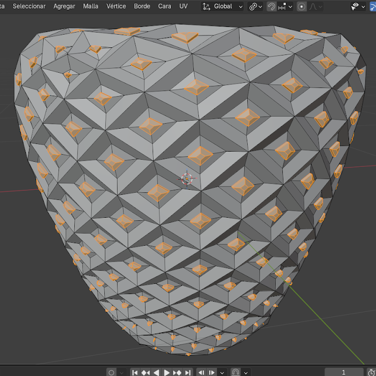Open the Agregar menu
The width and height of the screenshot is (376, 376).
coord(64,6)
